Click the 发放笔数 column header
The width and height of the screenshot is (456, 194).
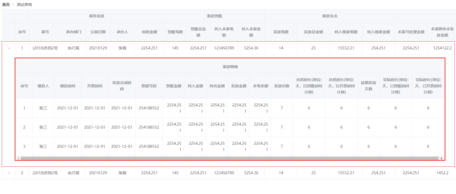coord(281,32)
